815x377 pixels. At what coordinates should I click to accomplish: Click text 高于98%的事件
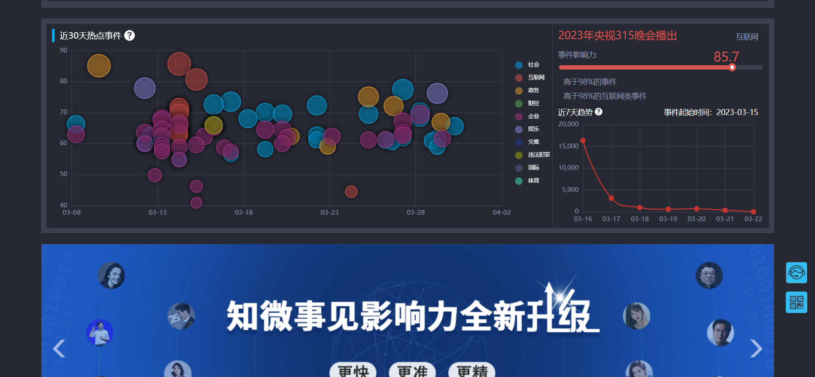point(590,82)
